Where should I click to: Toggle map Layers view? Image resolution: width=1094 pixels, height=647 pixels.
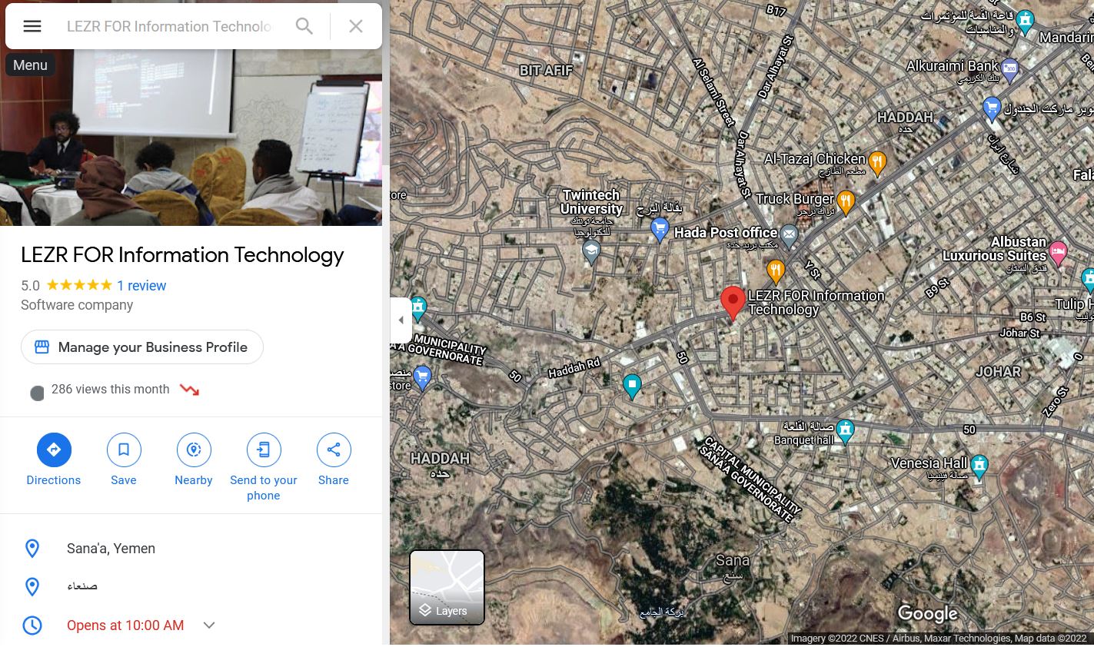click(447, 588)
